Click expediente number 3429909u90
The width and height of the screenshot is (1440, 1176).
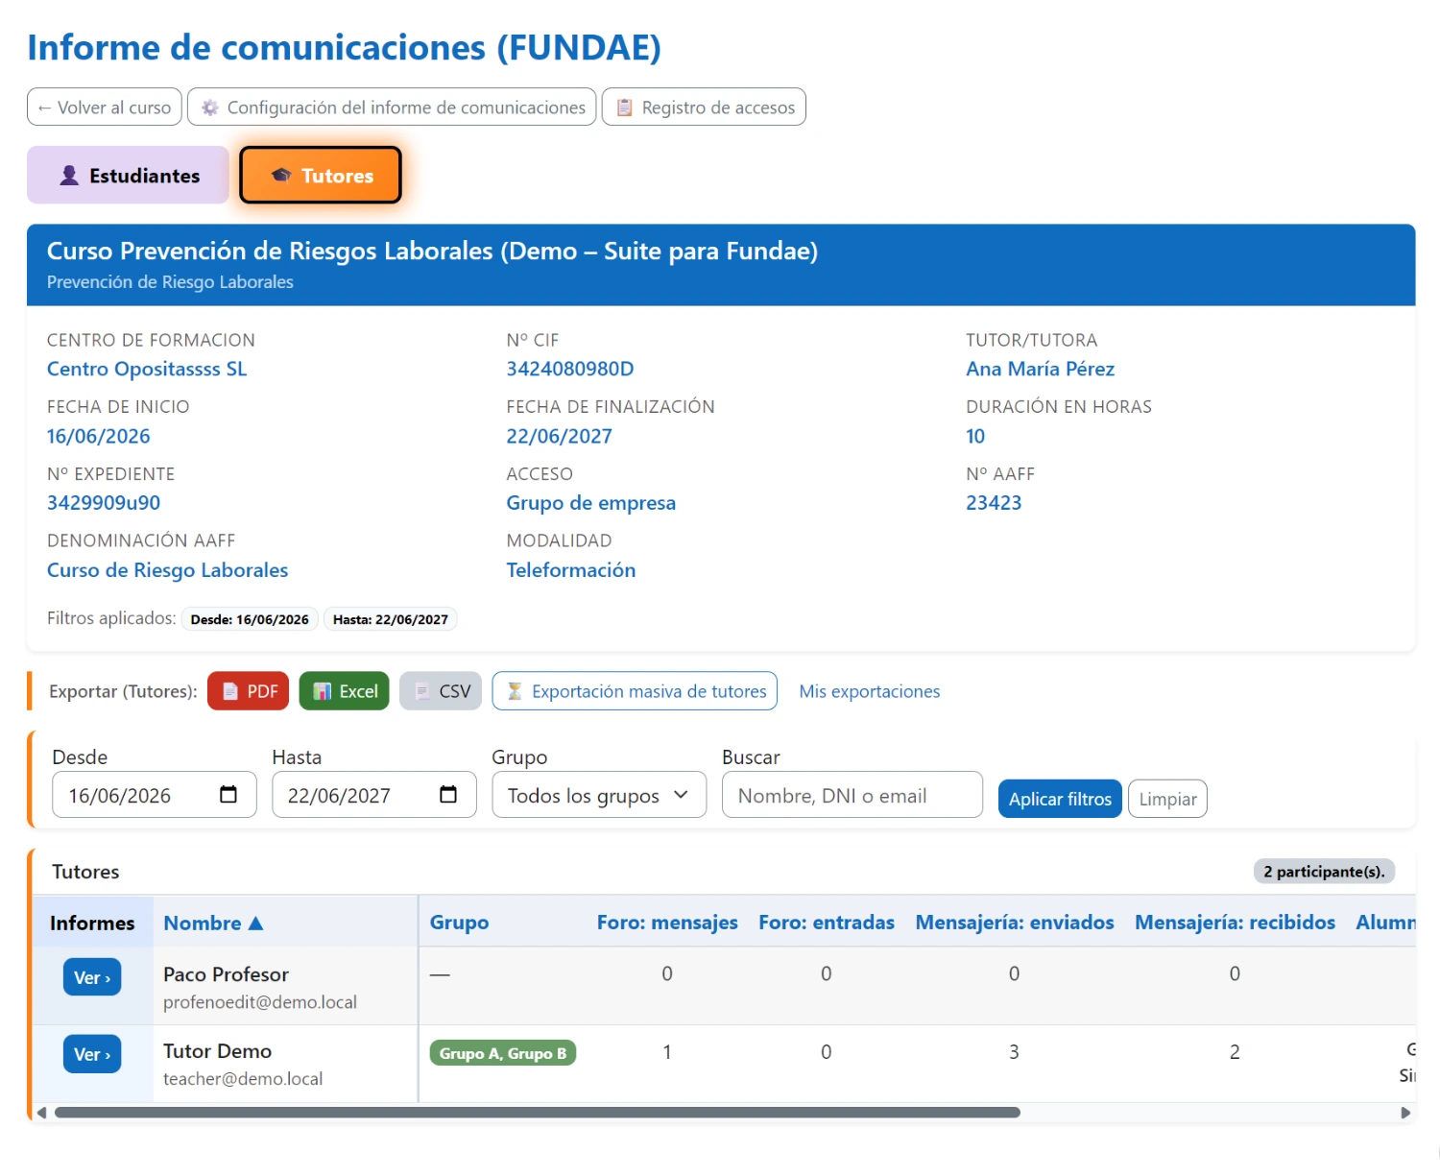(104, 503)
